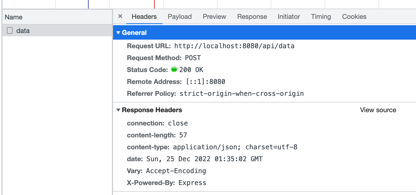416x195 pixels.
Task: Click the Status Code label
Action: 147,70
